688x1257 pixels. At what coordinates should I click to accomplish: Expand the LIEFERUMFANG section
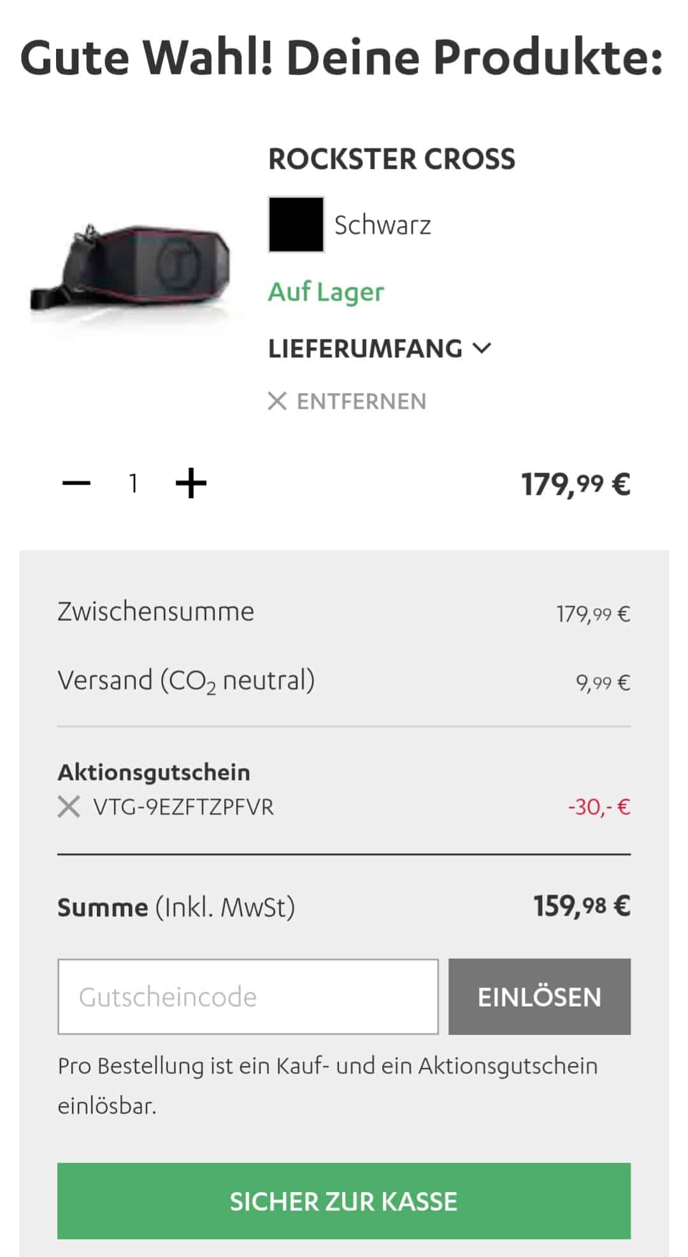(x=380, y=348)
